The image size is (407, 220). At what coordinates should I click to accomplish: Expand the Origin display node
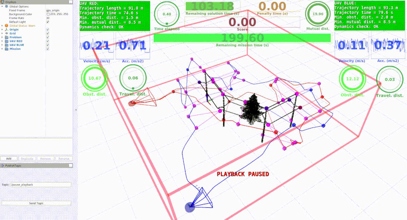pos(2,29)
